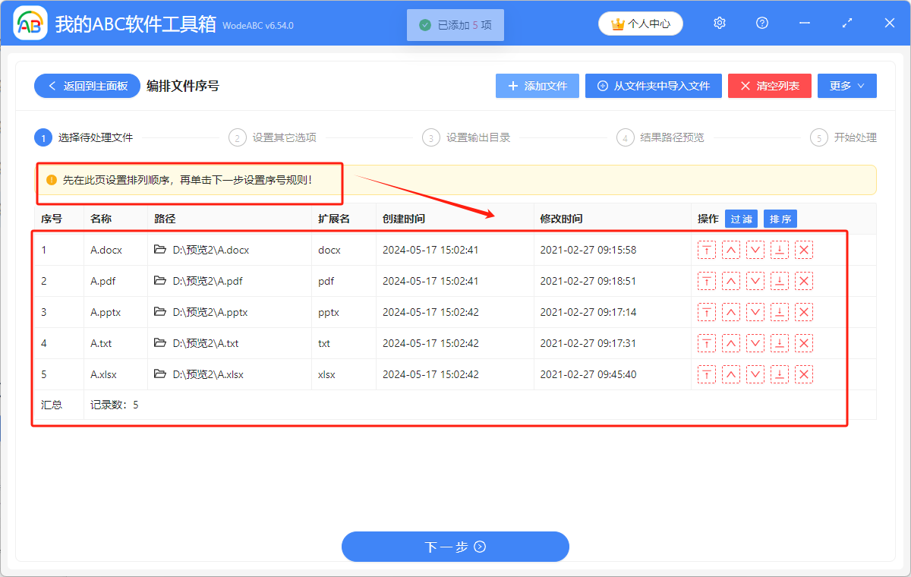Go to step 2 设置其它选项

coord(274,137)
